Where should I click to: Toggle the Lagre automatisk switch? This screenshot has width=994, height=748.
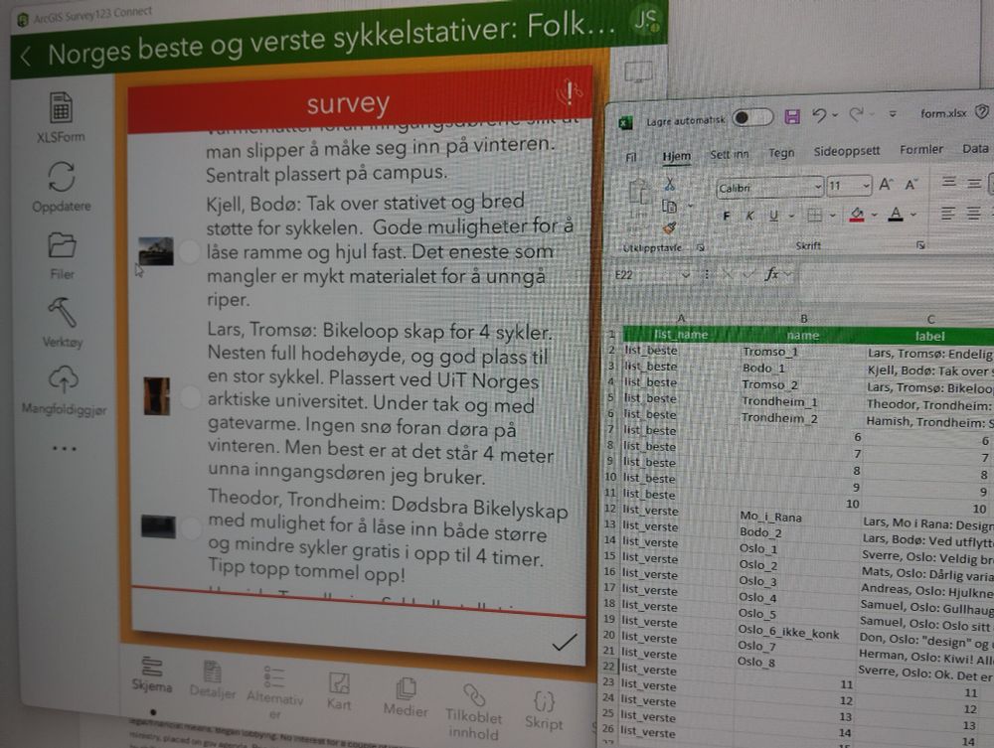click(753, 118)
